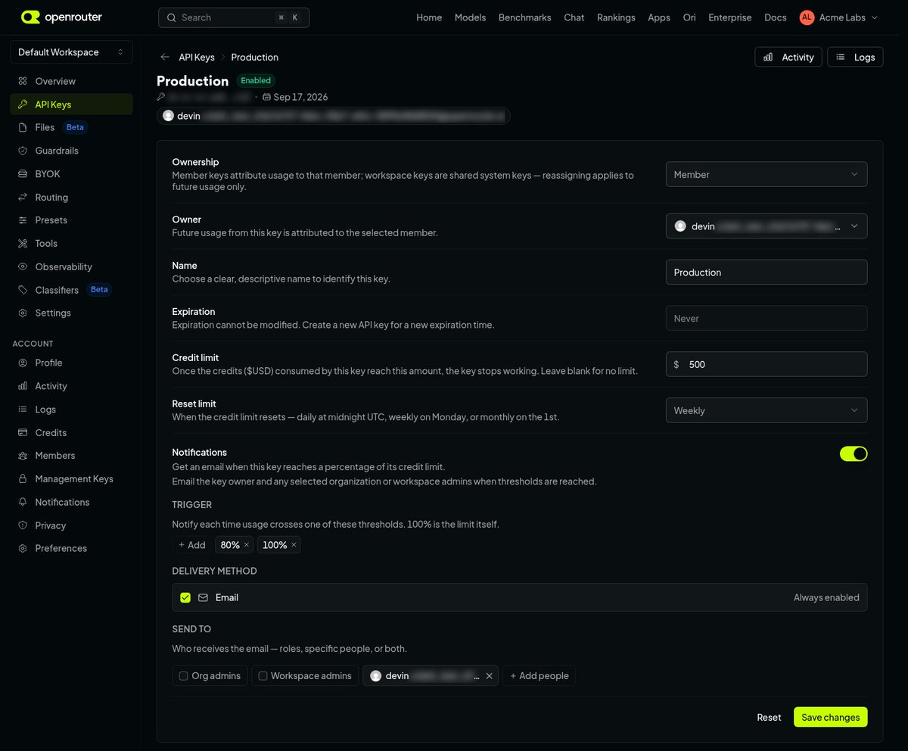This screenshot has height=751, width=908.
Task: Click the Profile person icon
Action: pyautogui.click(x=23, y=363)
